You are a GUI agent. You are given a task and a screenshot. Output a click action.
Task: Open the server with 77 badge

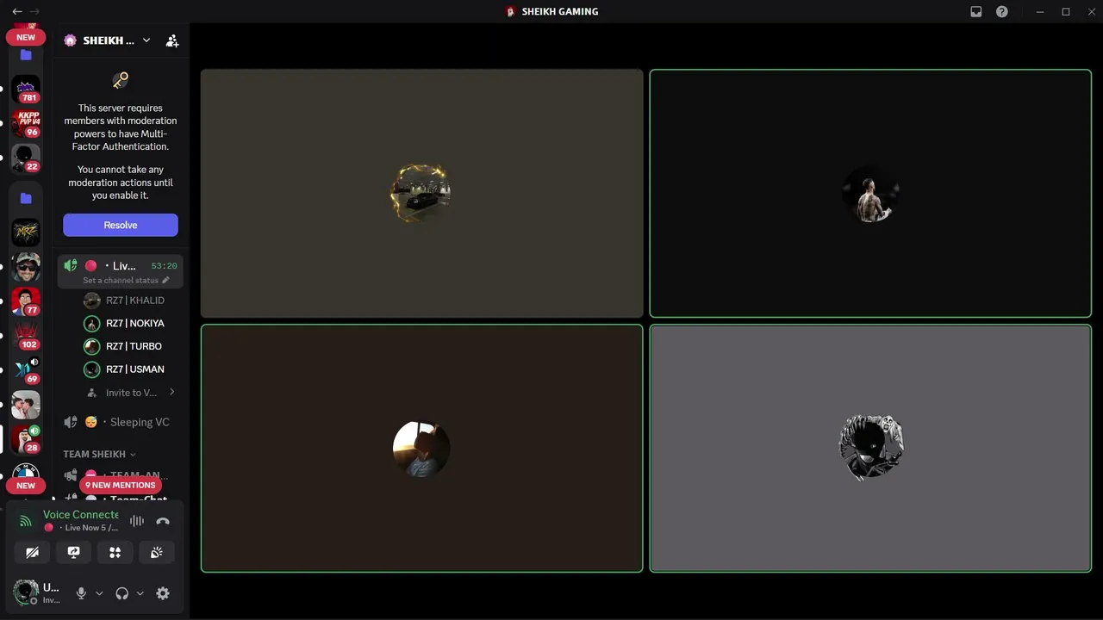coord(26,301)
